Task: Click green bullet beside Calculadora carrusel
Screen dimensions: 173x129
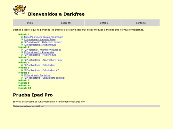Action: (x=22, y=78)
